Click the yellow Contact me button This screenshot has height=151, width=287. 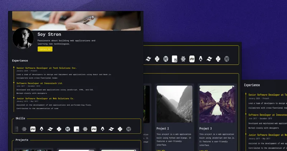[x=45, y=49]
